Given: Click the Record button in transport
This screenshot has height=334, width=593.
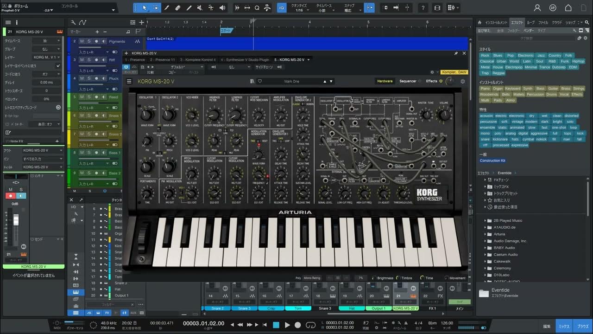Looking at the screenshot, I should pos(298,325).
